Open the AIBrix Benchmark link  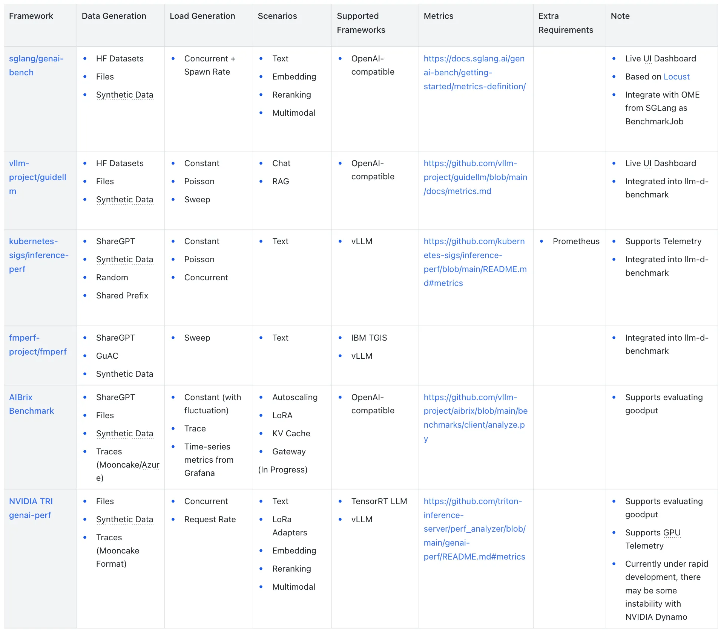coord(31,404)
